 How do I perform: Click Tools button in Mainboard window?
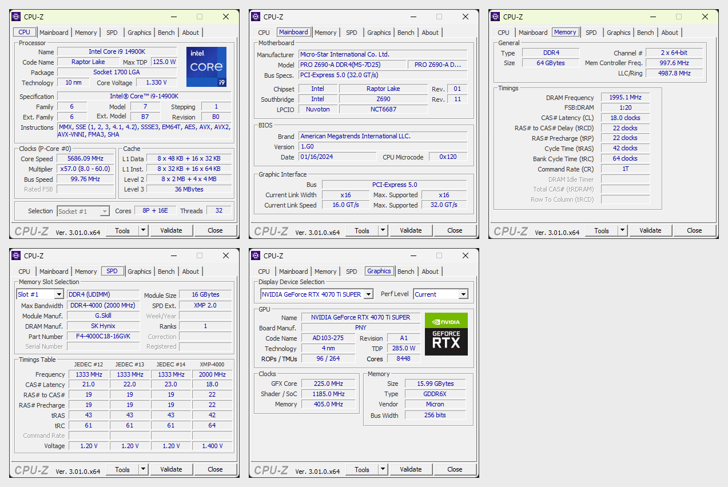coord(362,230)
